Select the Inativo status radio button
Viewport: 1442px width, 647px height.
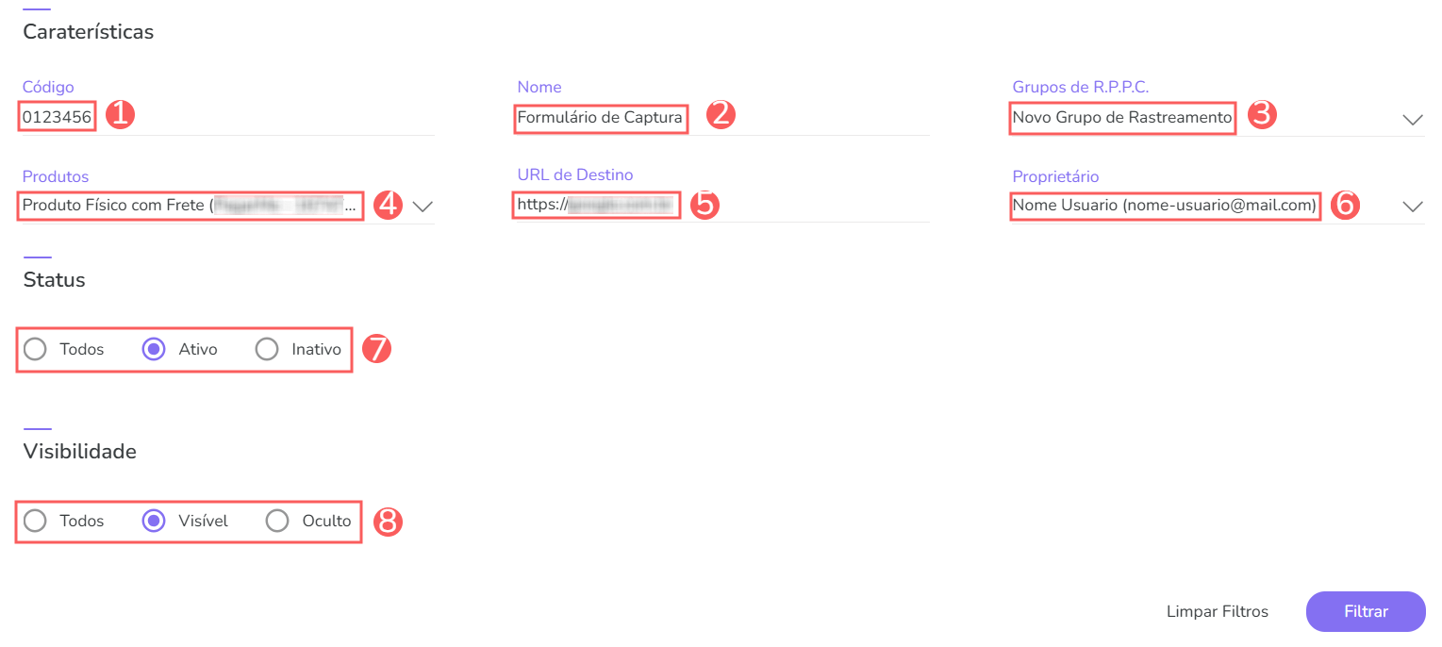point(267,350)
